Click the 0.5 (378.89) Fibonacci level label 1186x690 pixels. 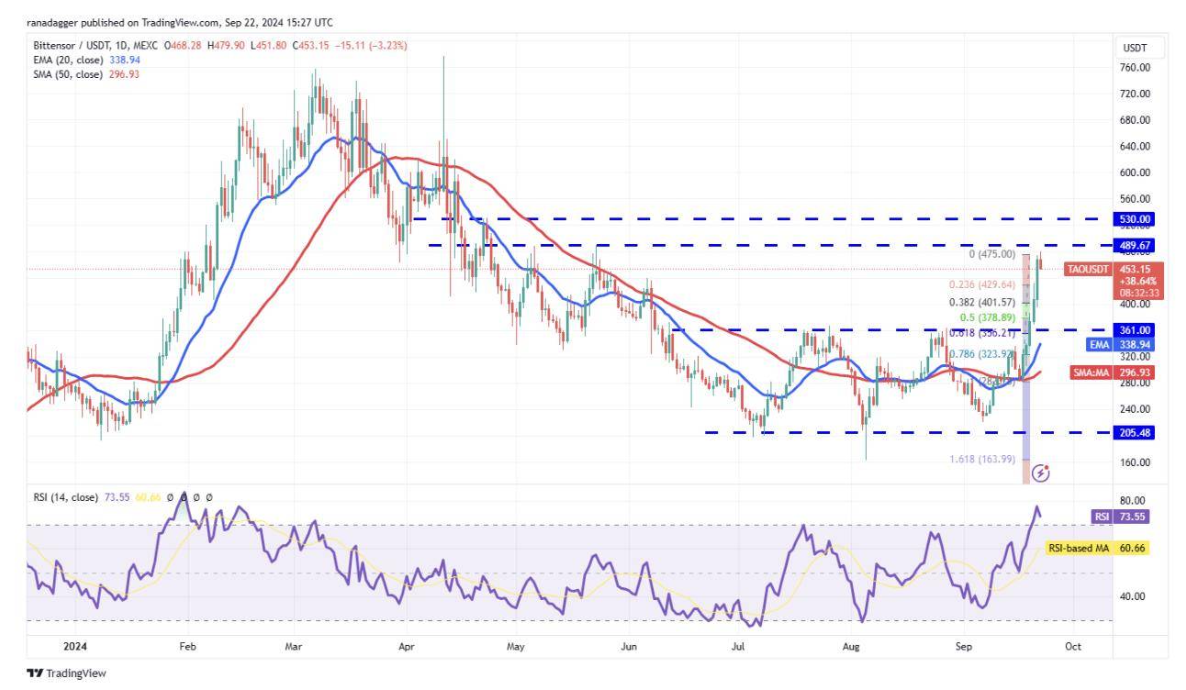[x=982, y=317]
